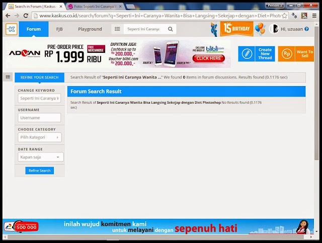322x243 pixels.
Task: Open the Playground tab
Action: pos(90,29)
